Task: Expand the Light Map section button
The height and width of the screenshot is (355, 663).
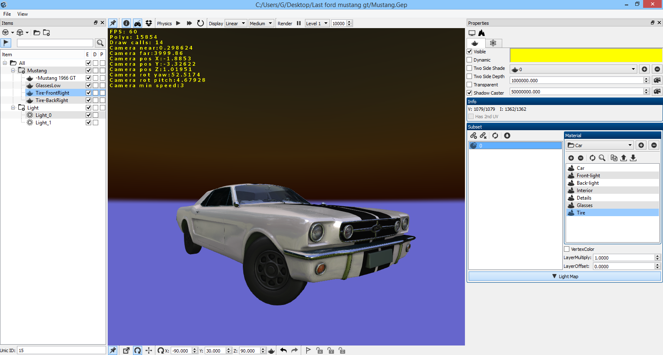Action: pos(564,276)
